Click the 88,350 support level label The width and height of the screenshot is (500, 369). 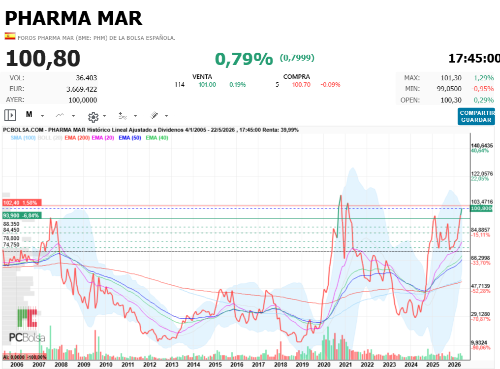[x=11, y=224]
